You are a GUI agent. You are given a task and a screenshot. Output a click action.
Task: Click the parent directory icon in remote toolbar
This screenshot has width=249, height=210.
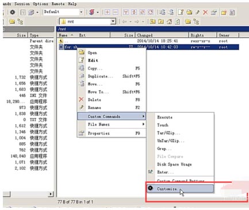(152, 22)
